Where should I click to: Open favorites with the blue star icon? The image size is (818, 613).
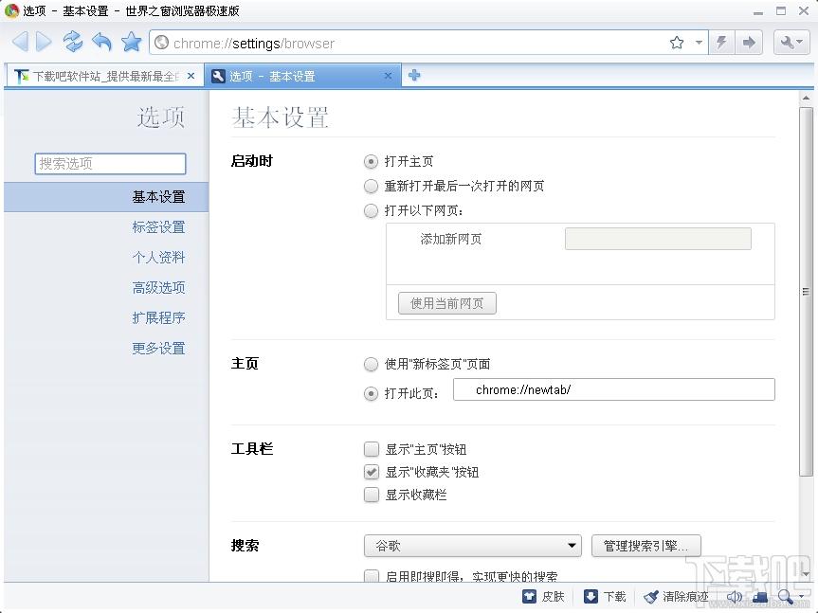[132, 42]
